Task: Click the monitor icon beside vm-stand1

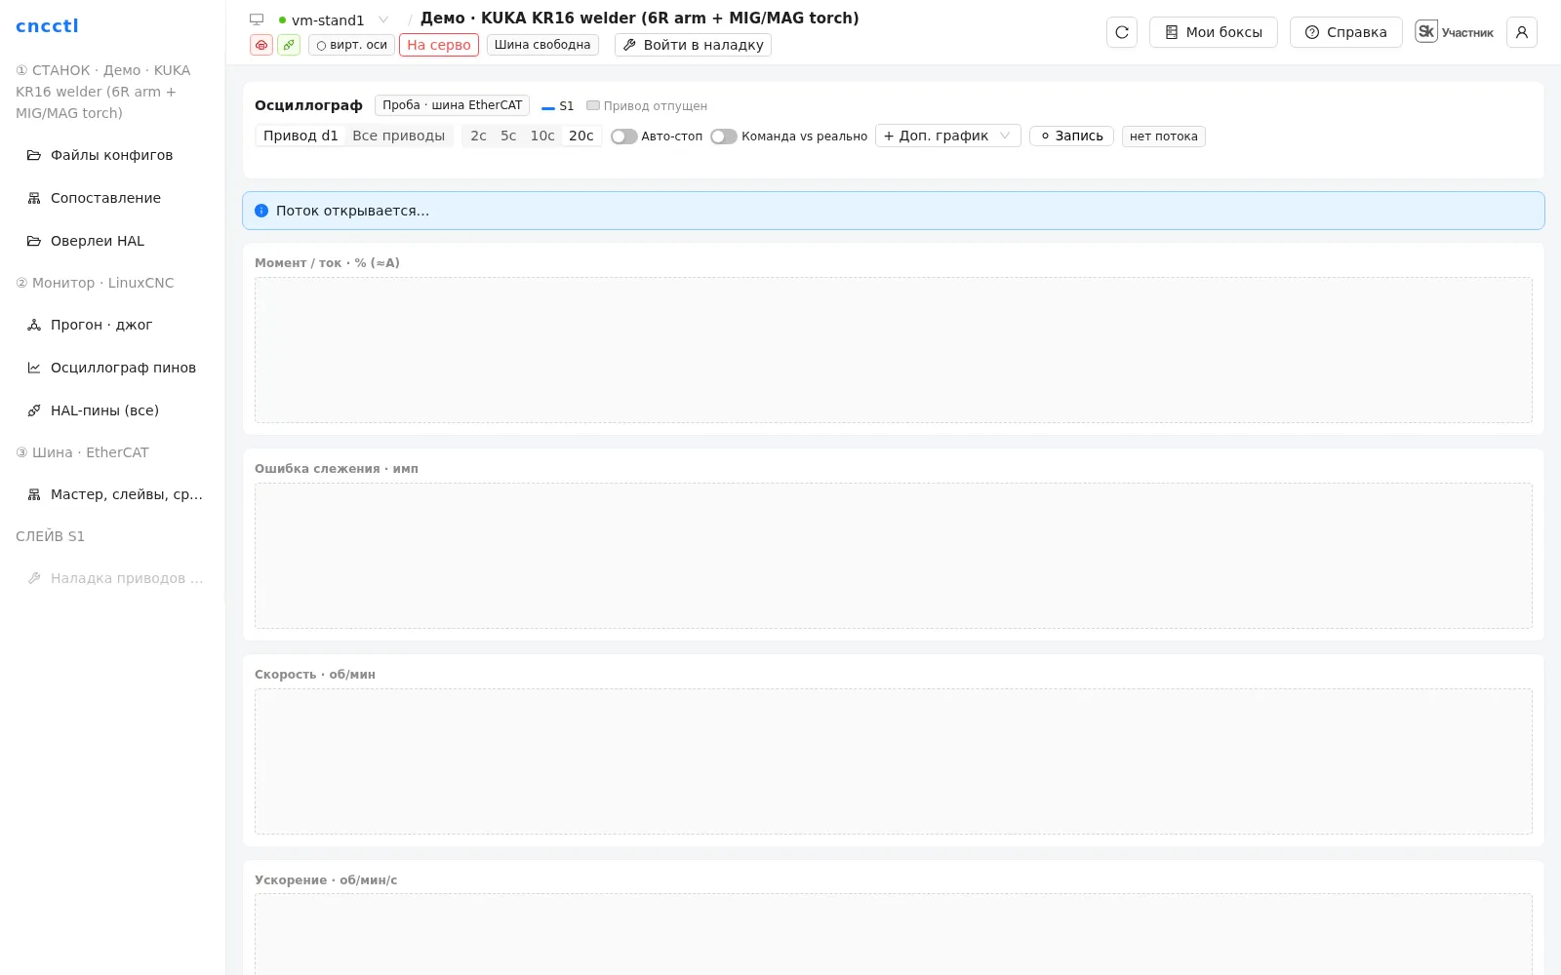Action: pyautogui.click(x=257, y=19)
